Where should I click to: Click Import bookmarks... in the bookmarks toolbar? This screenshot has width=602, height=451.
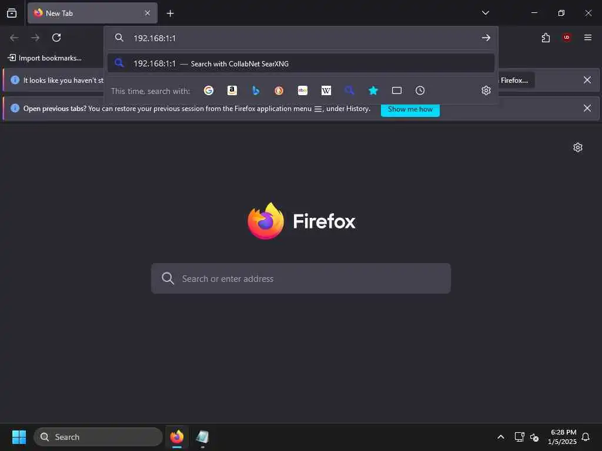tap(45, 58)
